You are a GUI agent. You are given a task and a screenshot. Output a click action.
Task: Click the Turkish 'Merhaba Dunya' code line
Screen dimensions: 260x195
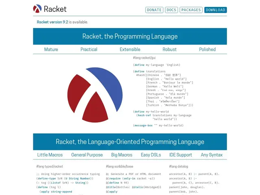(169, 105)
